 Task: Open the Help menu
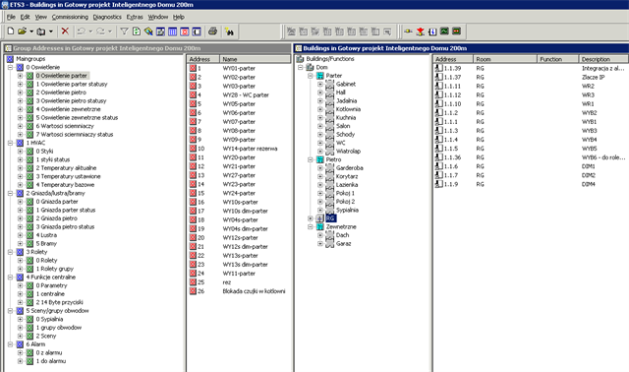pos(179,17)
